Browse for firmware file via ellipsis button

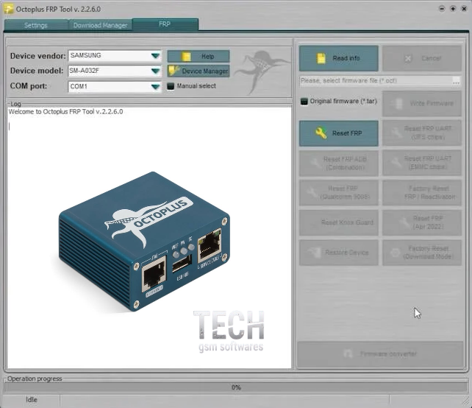click(456, 80)
